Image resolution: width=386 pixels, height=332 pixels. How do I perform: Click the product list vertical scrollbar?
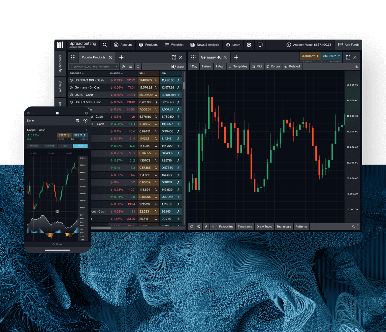[184, 85]
